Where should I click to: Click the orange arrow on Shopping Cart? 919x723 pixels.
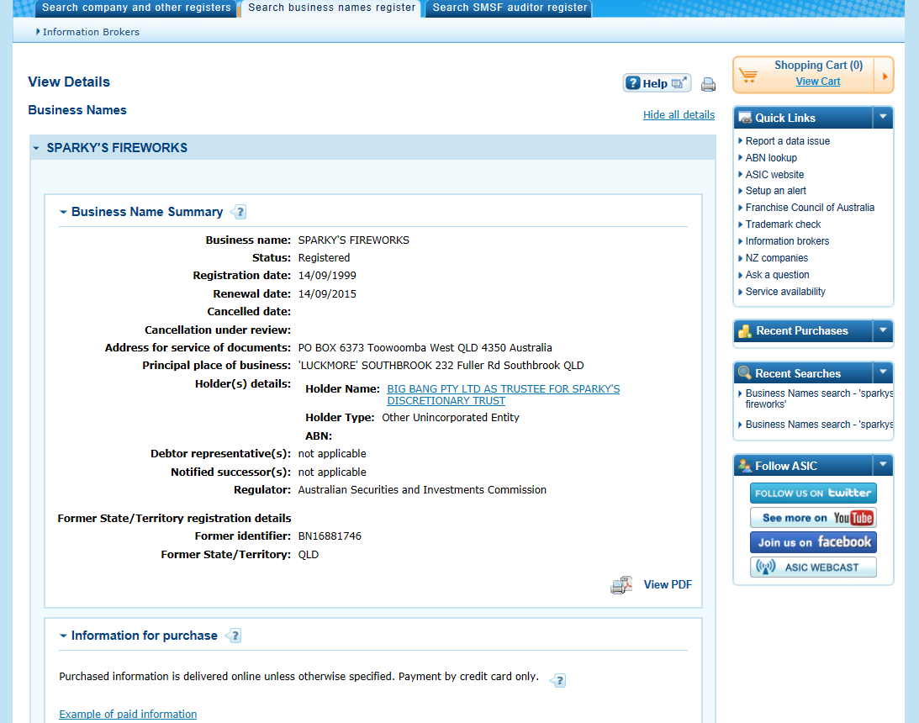coord(885,76)
